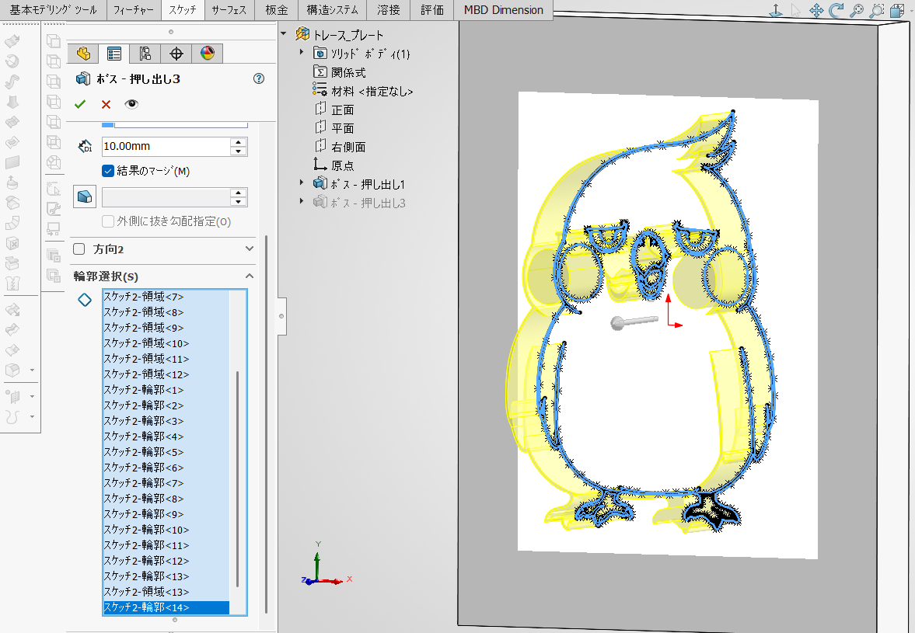The width and height of the screenshot is (915, 633).
Task: Click the contour selection diamond icon
Action: pos(85,300)
